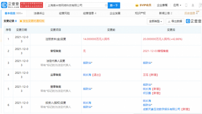
Task: Click the 序号 column header
Action: 8,30
